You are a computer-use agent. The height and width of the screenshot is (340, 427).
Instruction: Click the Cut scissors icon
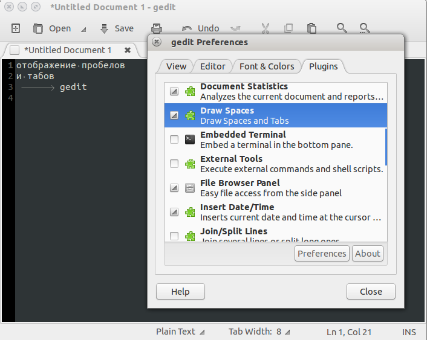click(x=266, y=28)
